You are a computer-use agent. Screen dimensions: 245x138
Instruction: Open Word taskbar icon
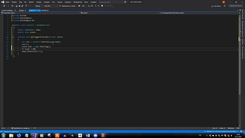[x=88, y=135]
